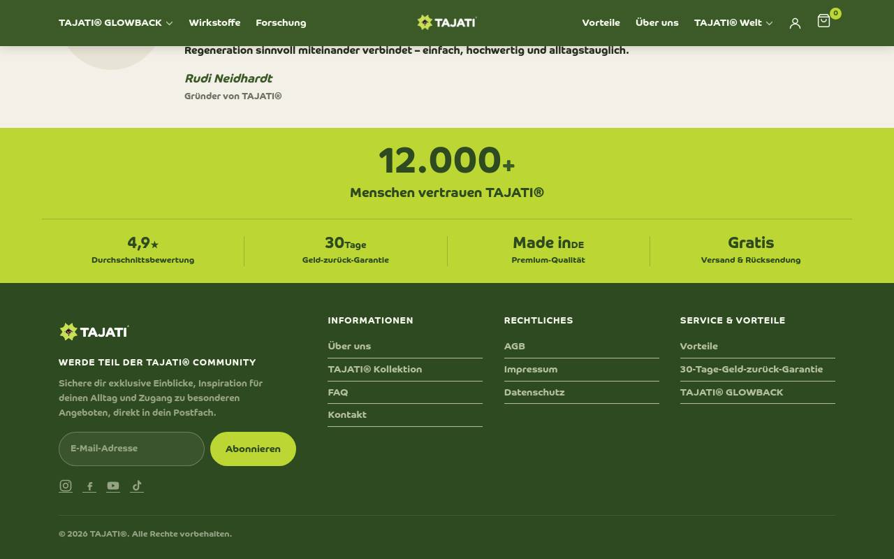
Task: Open Vorteile in the top navigation
Action: click(x=601, y=23)
